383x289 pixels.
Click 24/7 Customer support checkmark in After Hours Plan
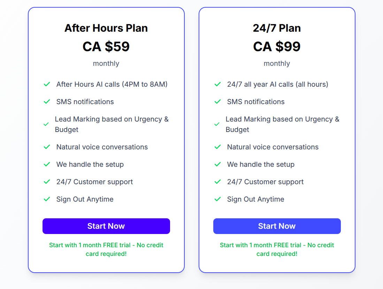coord(47,182)
